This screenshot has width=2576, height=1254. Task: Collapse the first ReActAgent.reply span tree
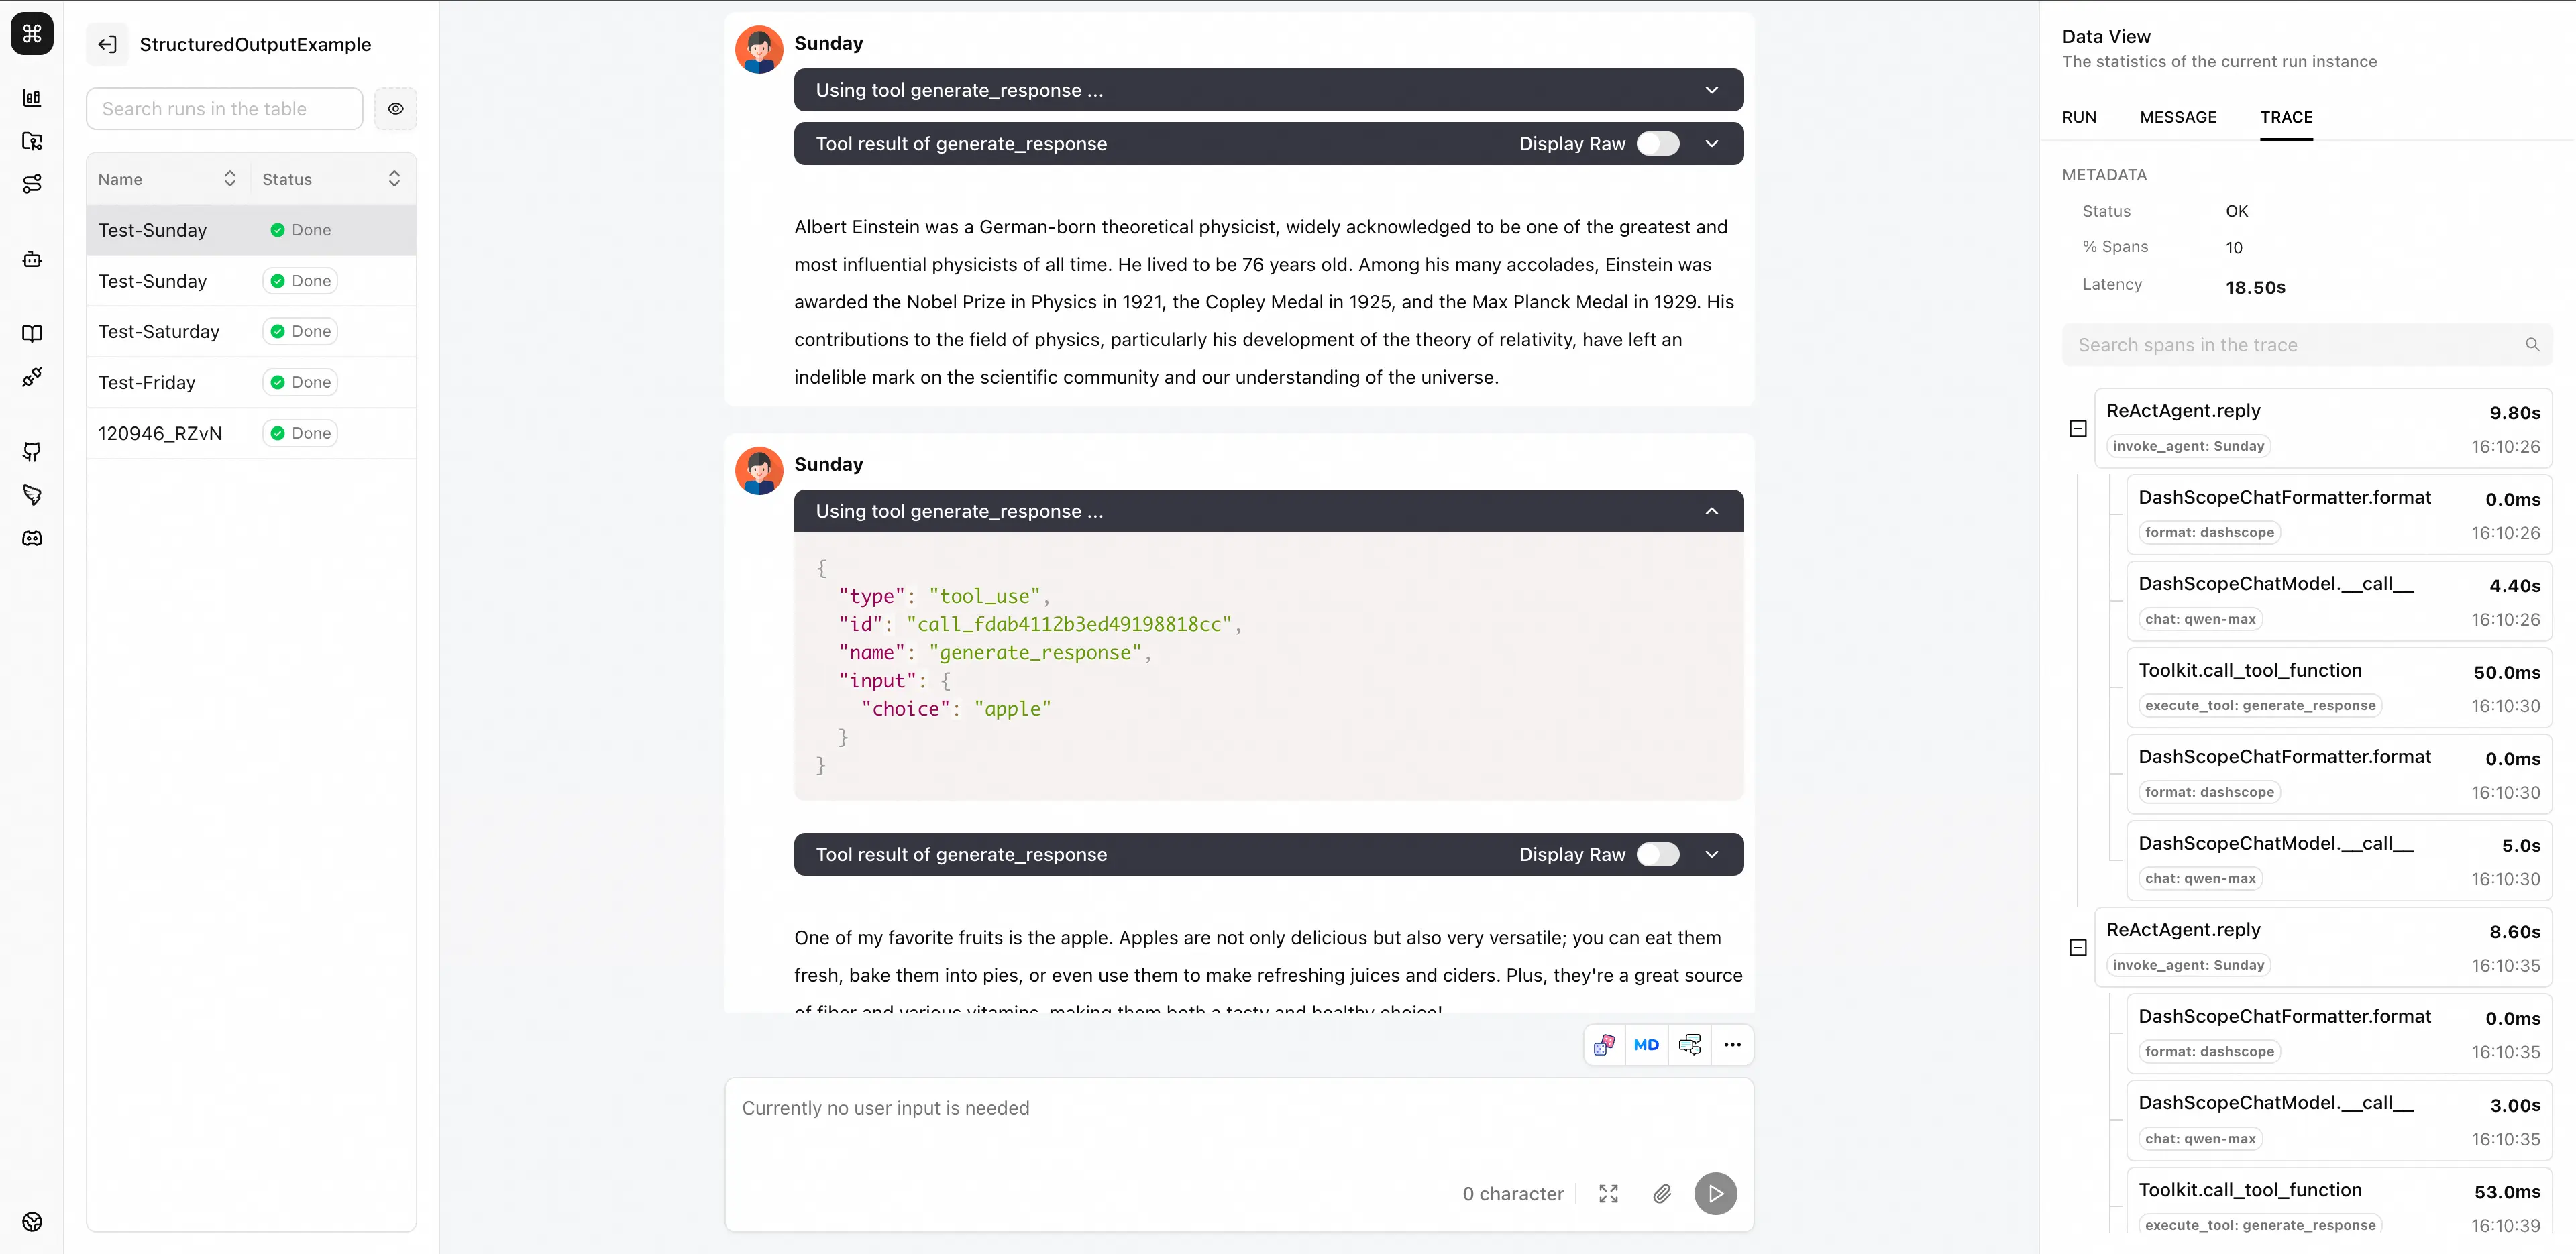click(2078, 429)
